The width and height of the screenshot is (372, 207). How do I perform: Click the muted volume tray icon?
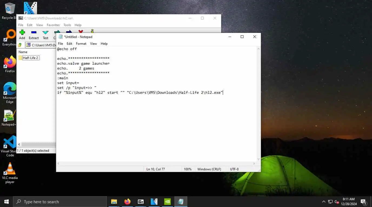tap(337, 202)
